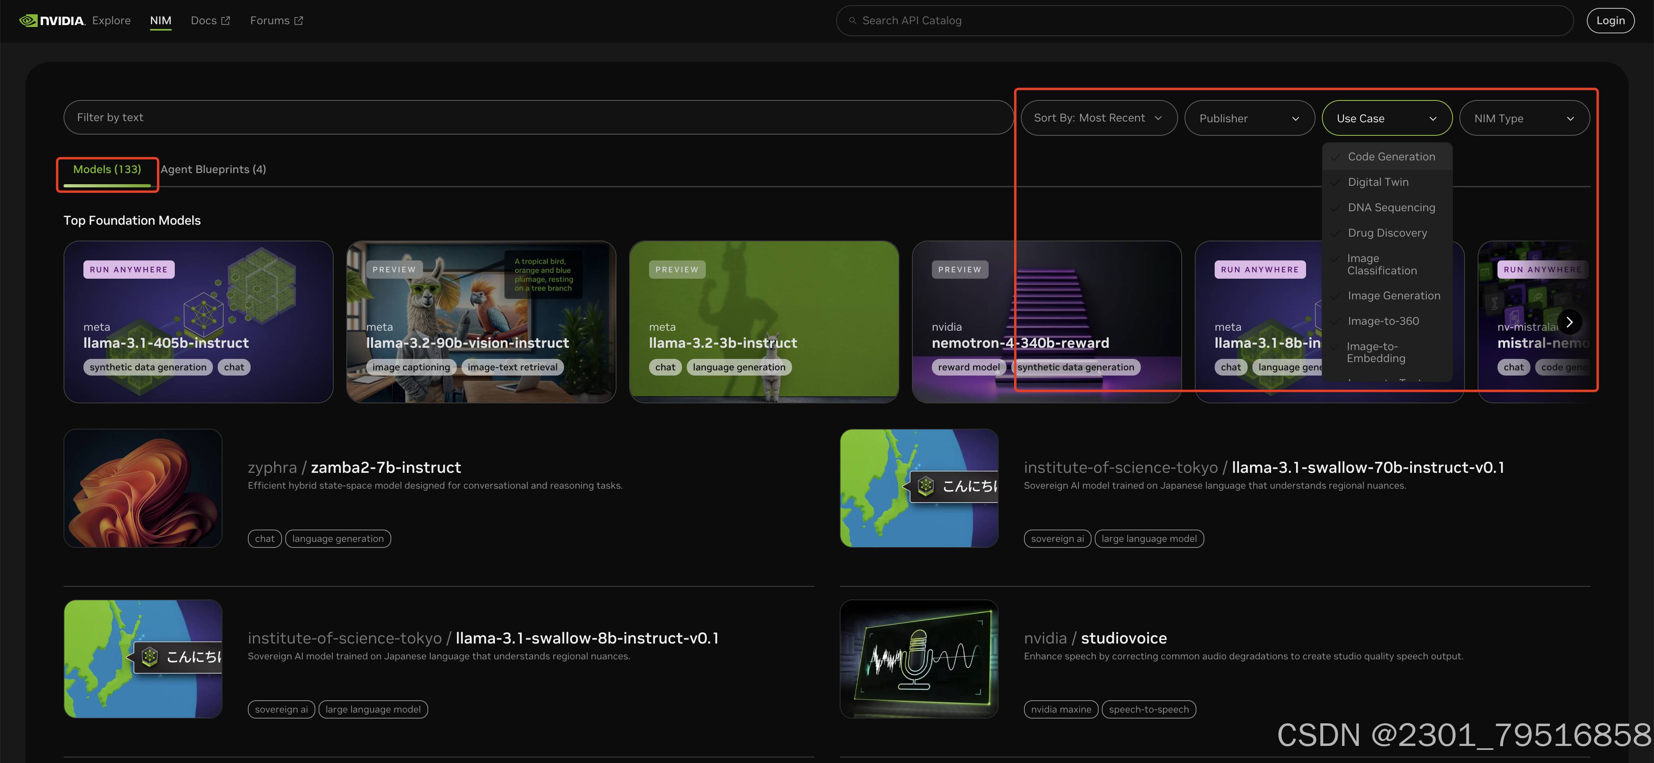Image resolution: width=1654 pixels, height=763 pixels.
Task: Click the studiovoice microphone thumbnail
Action: click(919, 659)
